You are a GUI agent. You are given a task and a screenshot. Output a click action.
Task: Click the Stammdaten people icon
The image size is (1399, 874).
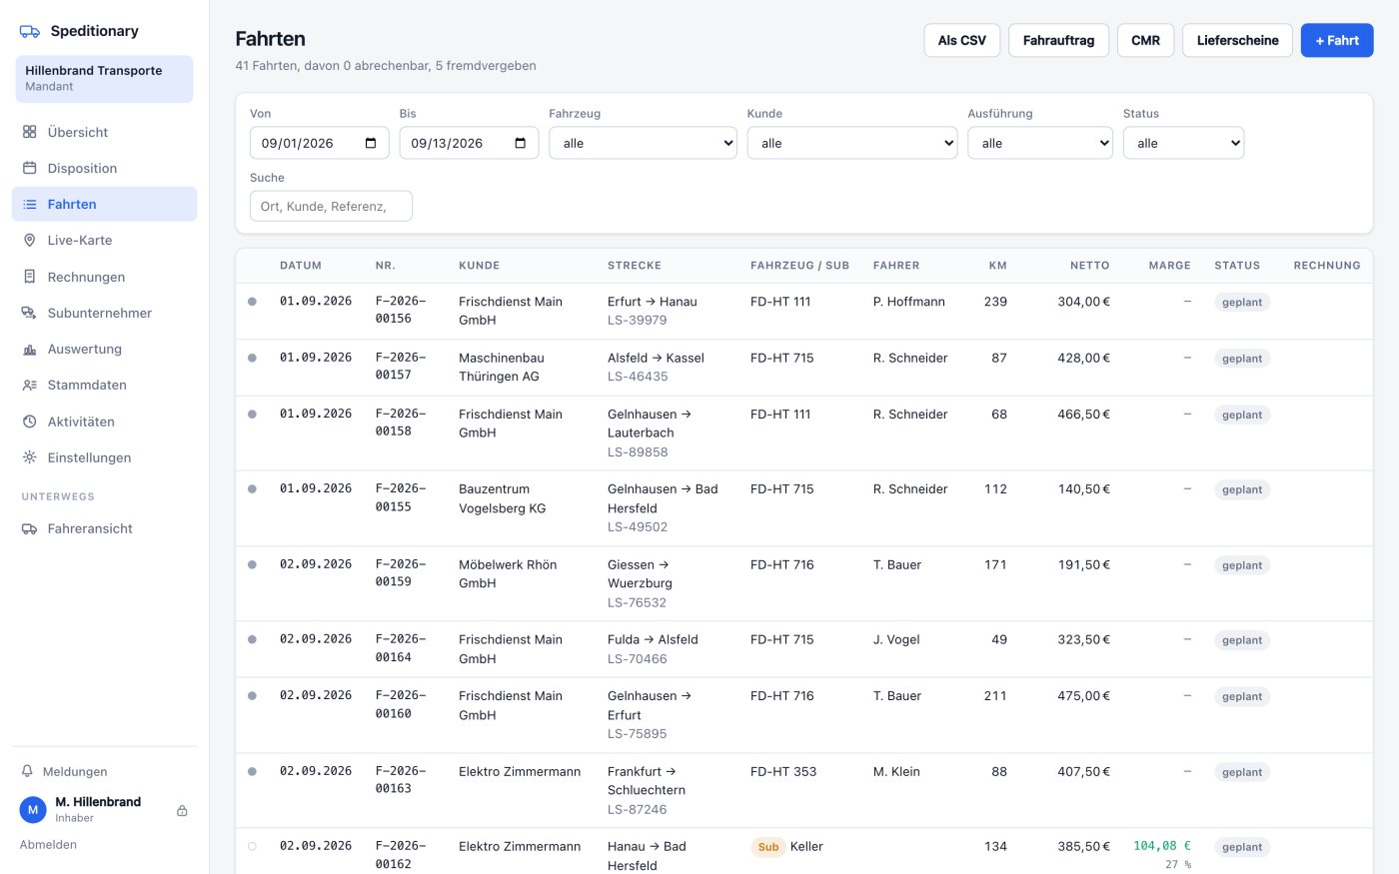pos(30,385)
